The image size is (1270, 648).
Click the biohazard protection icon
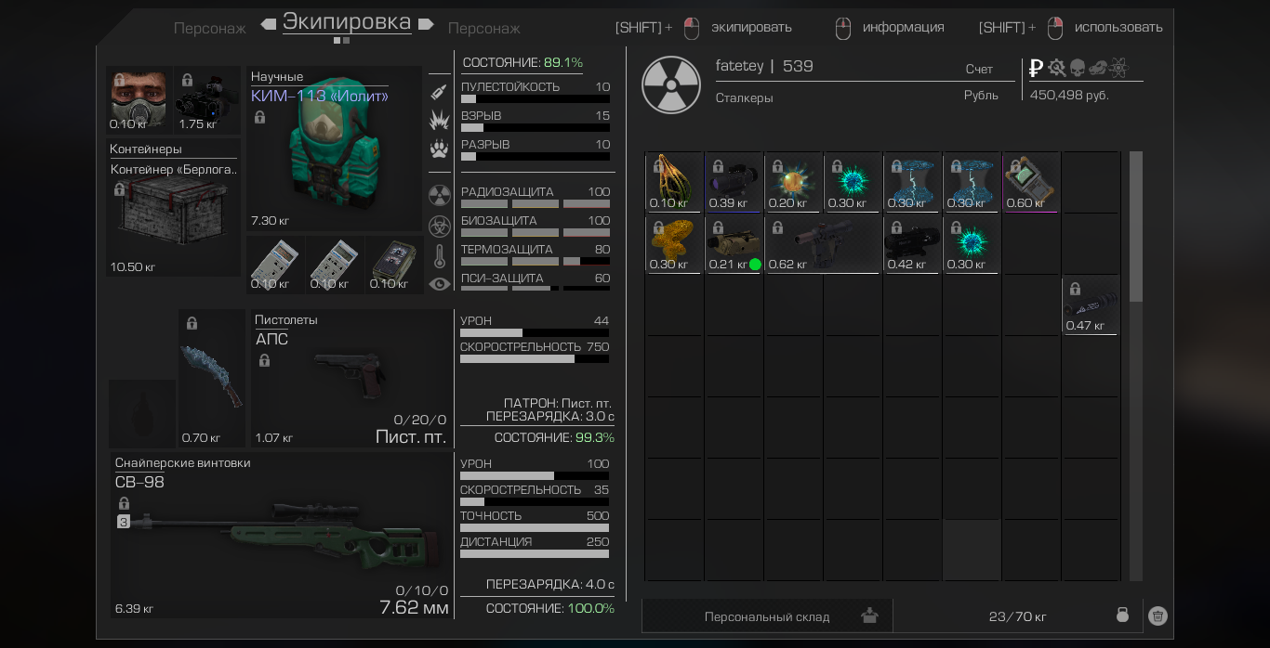[x=440, y=226]
